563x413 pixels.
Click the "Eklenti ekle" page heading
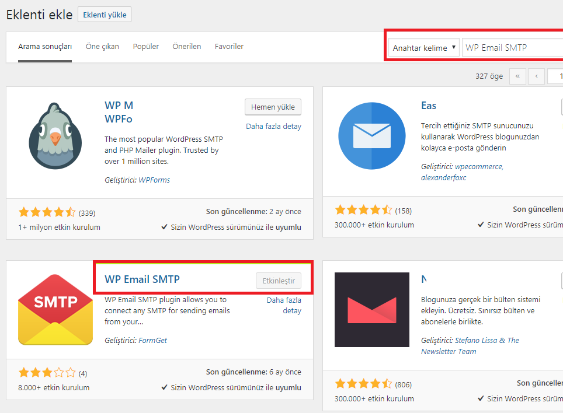coord(40,15)
